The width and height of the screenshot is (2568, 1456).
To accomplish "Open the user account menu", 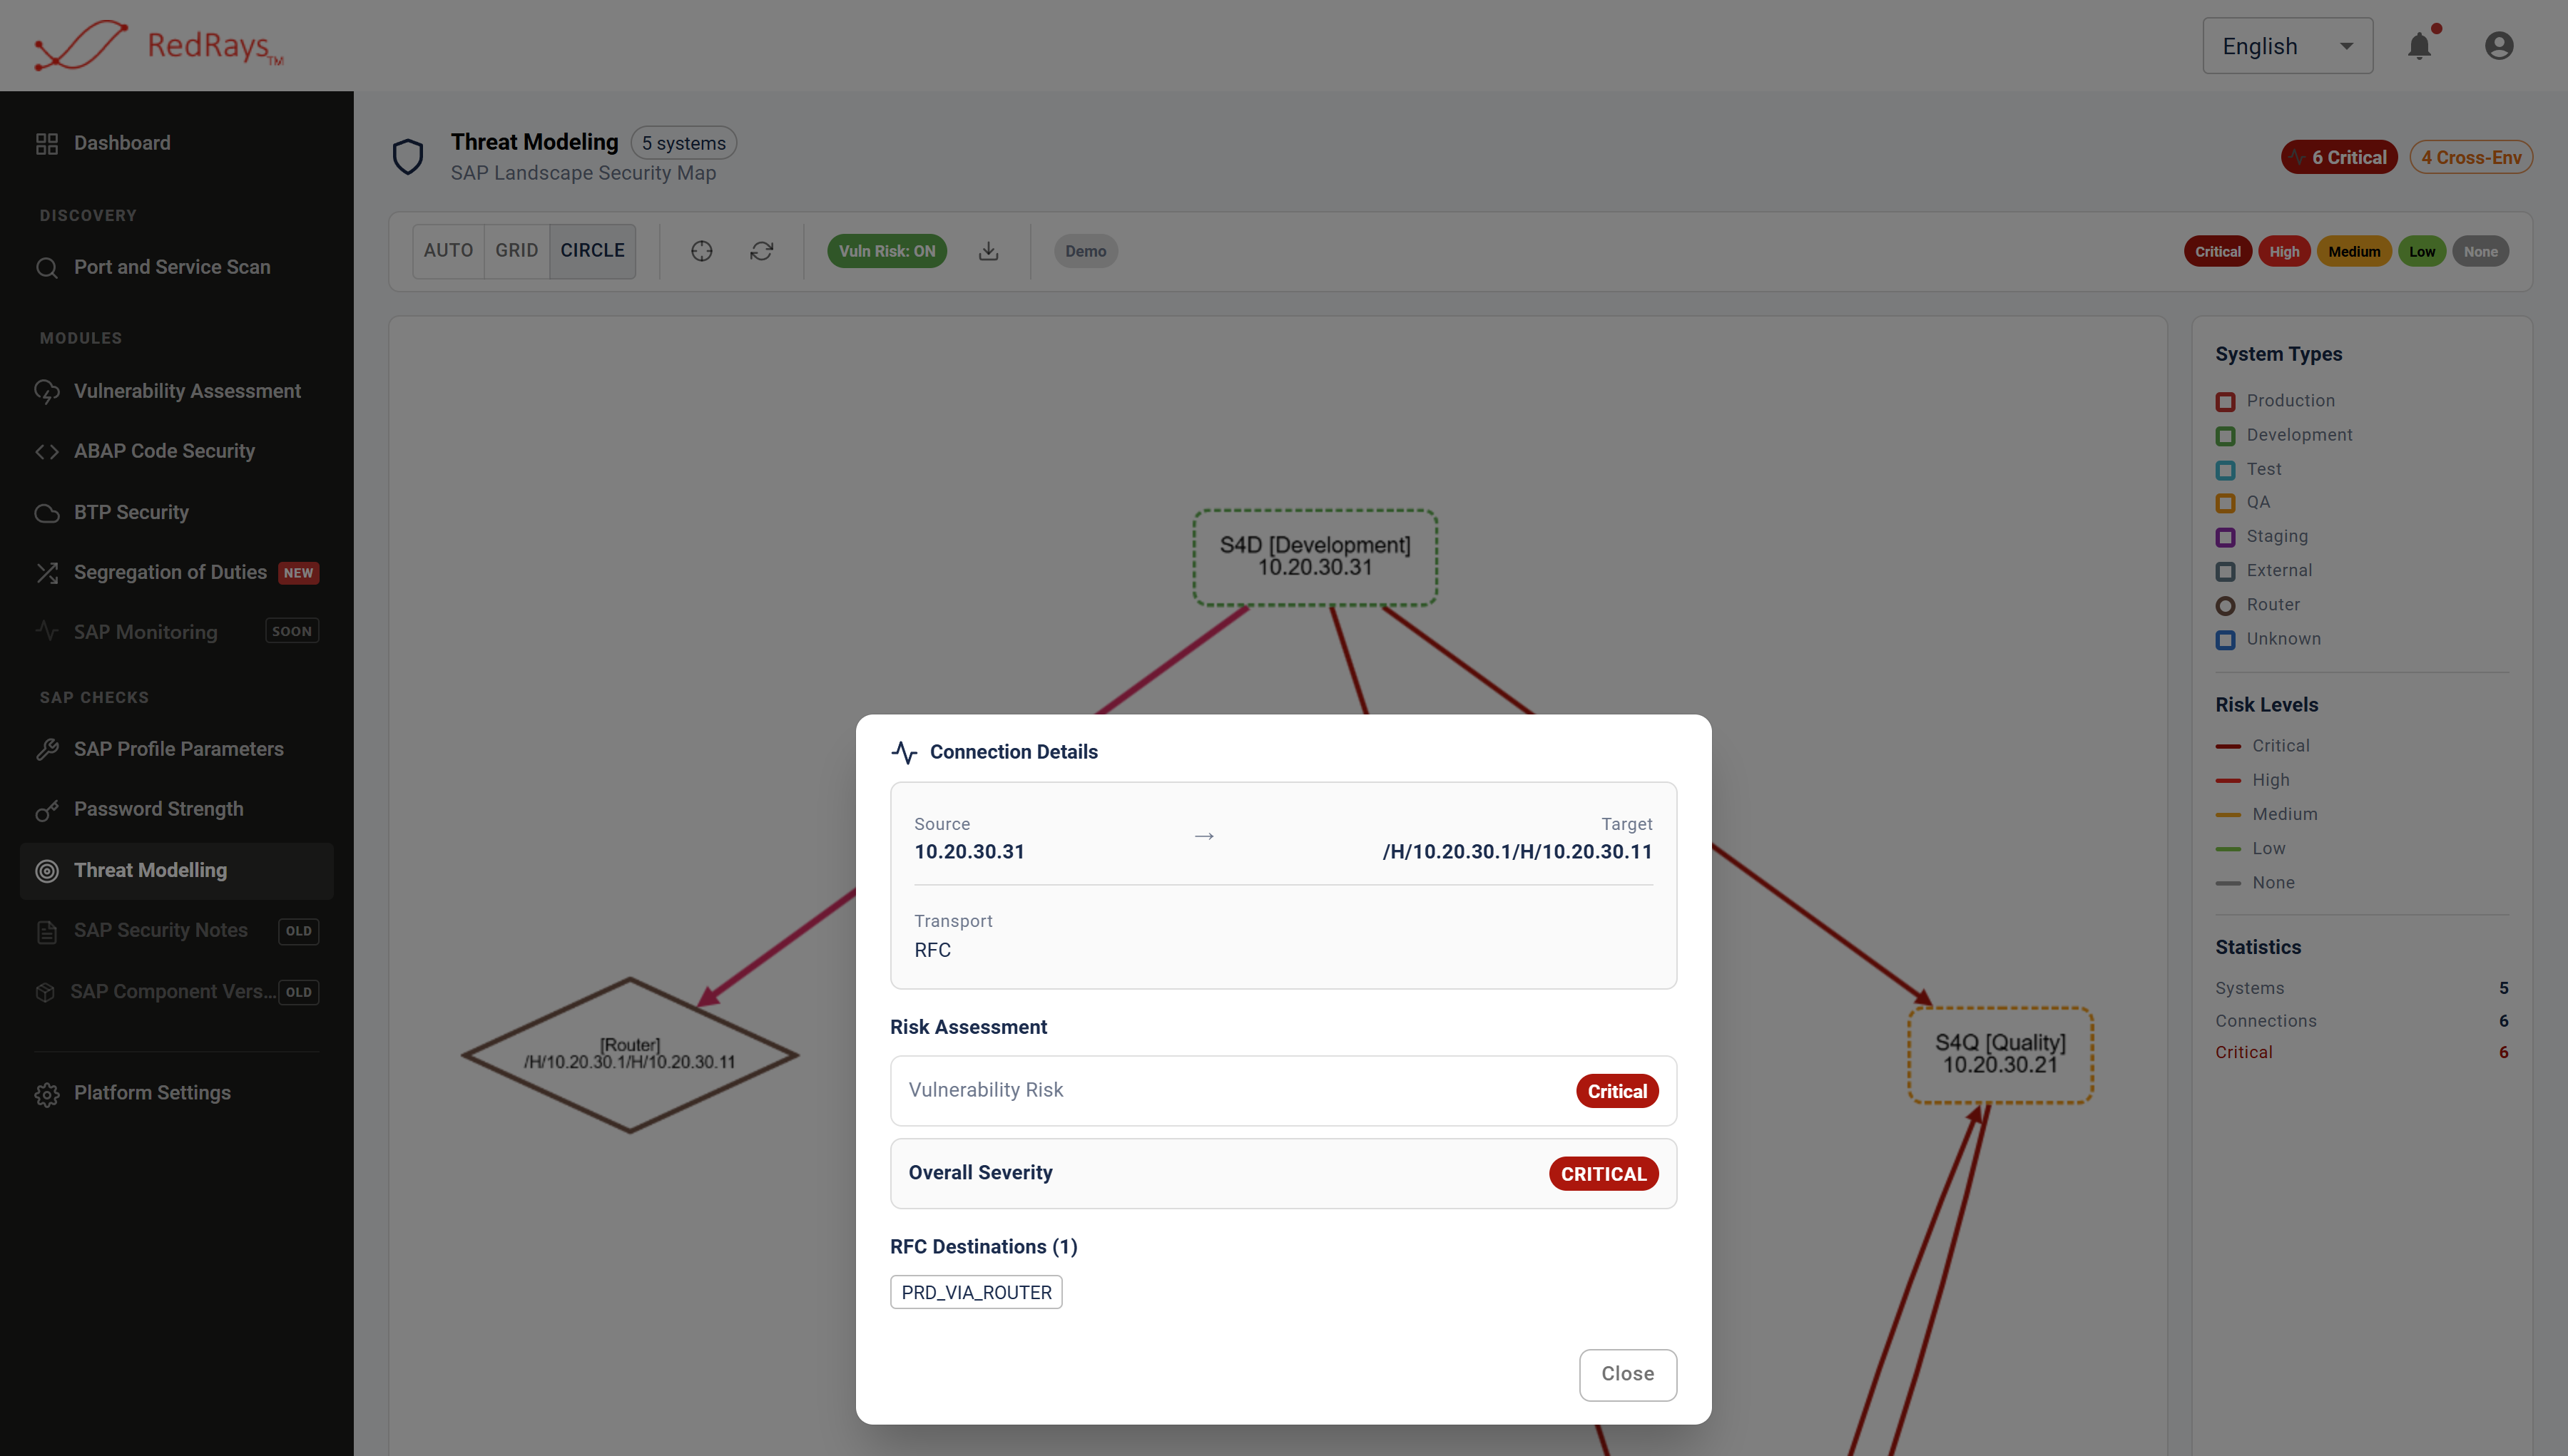I will 2499,46.
